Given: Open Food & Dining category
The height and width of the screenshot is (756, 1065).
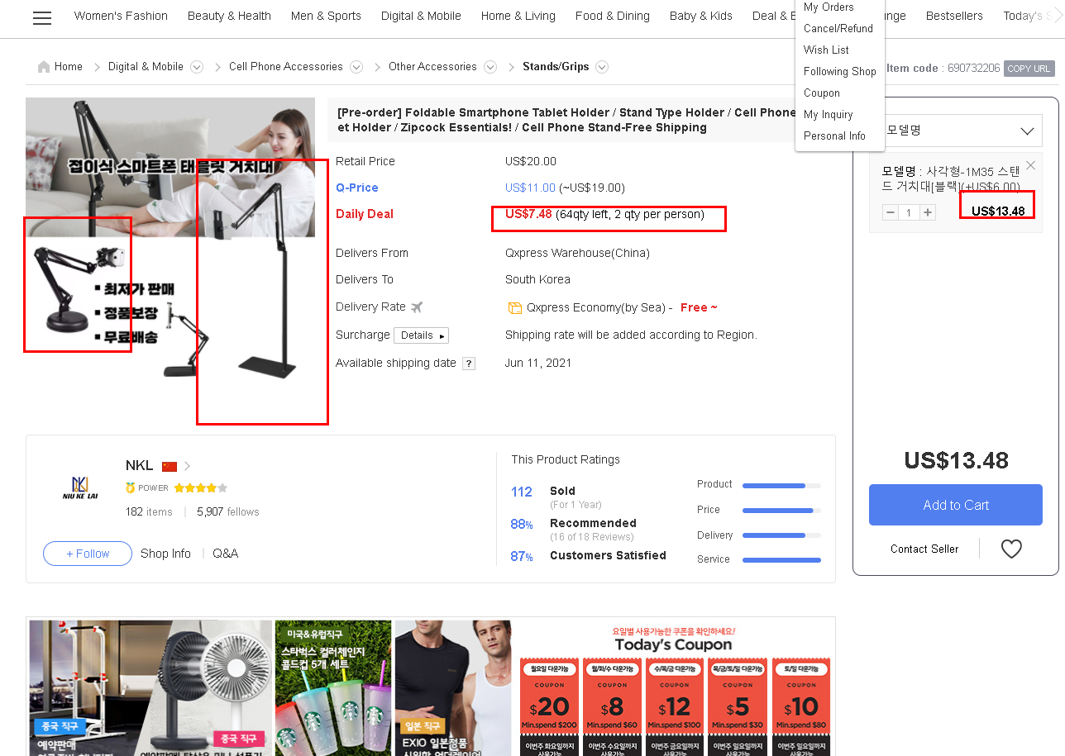Looking at the screenshot, I should click(x=613, y=16).
